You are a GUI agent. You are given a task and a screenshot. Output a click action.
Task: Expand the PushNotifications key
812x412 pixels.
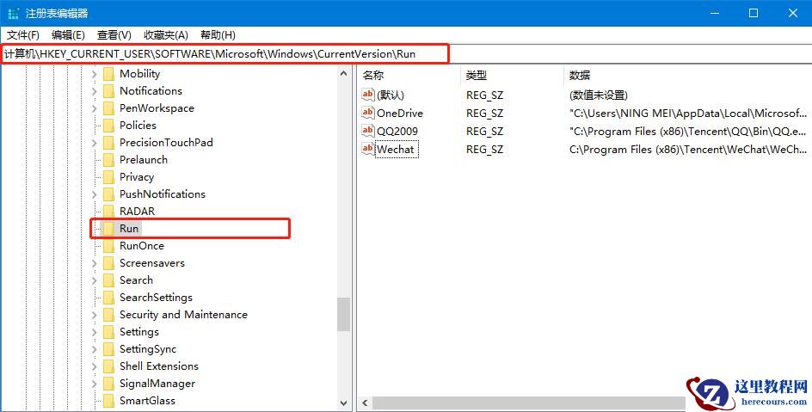click(95, 194)
